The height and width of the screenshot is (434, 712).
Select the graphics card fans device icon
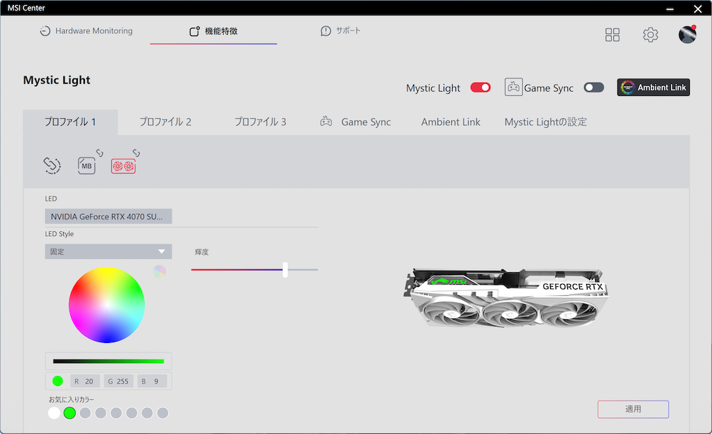(124, 167)
